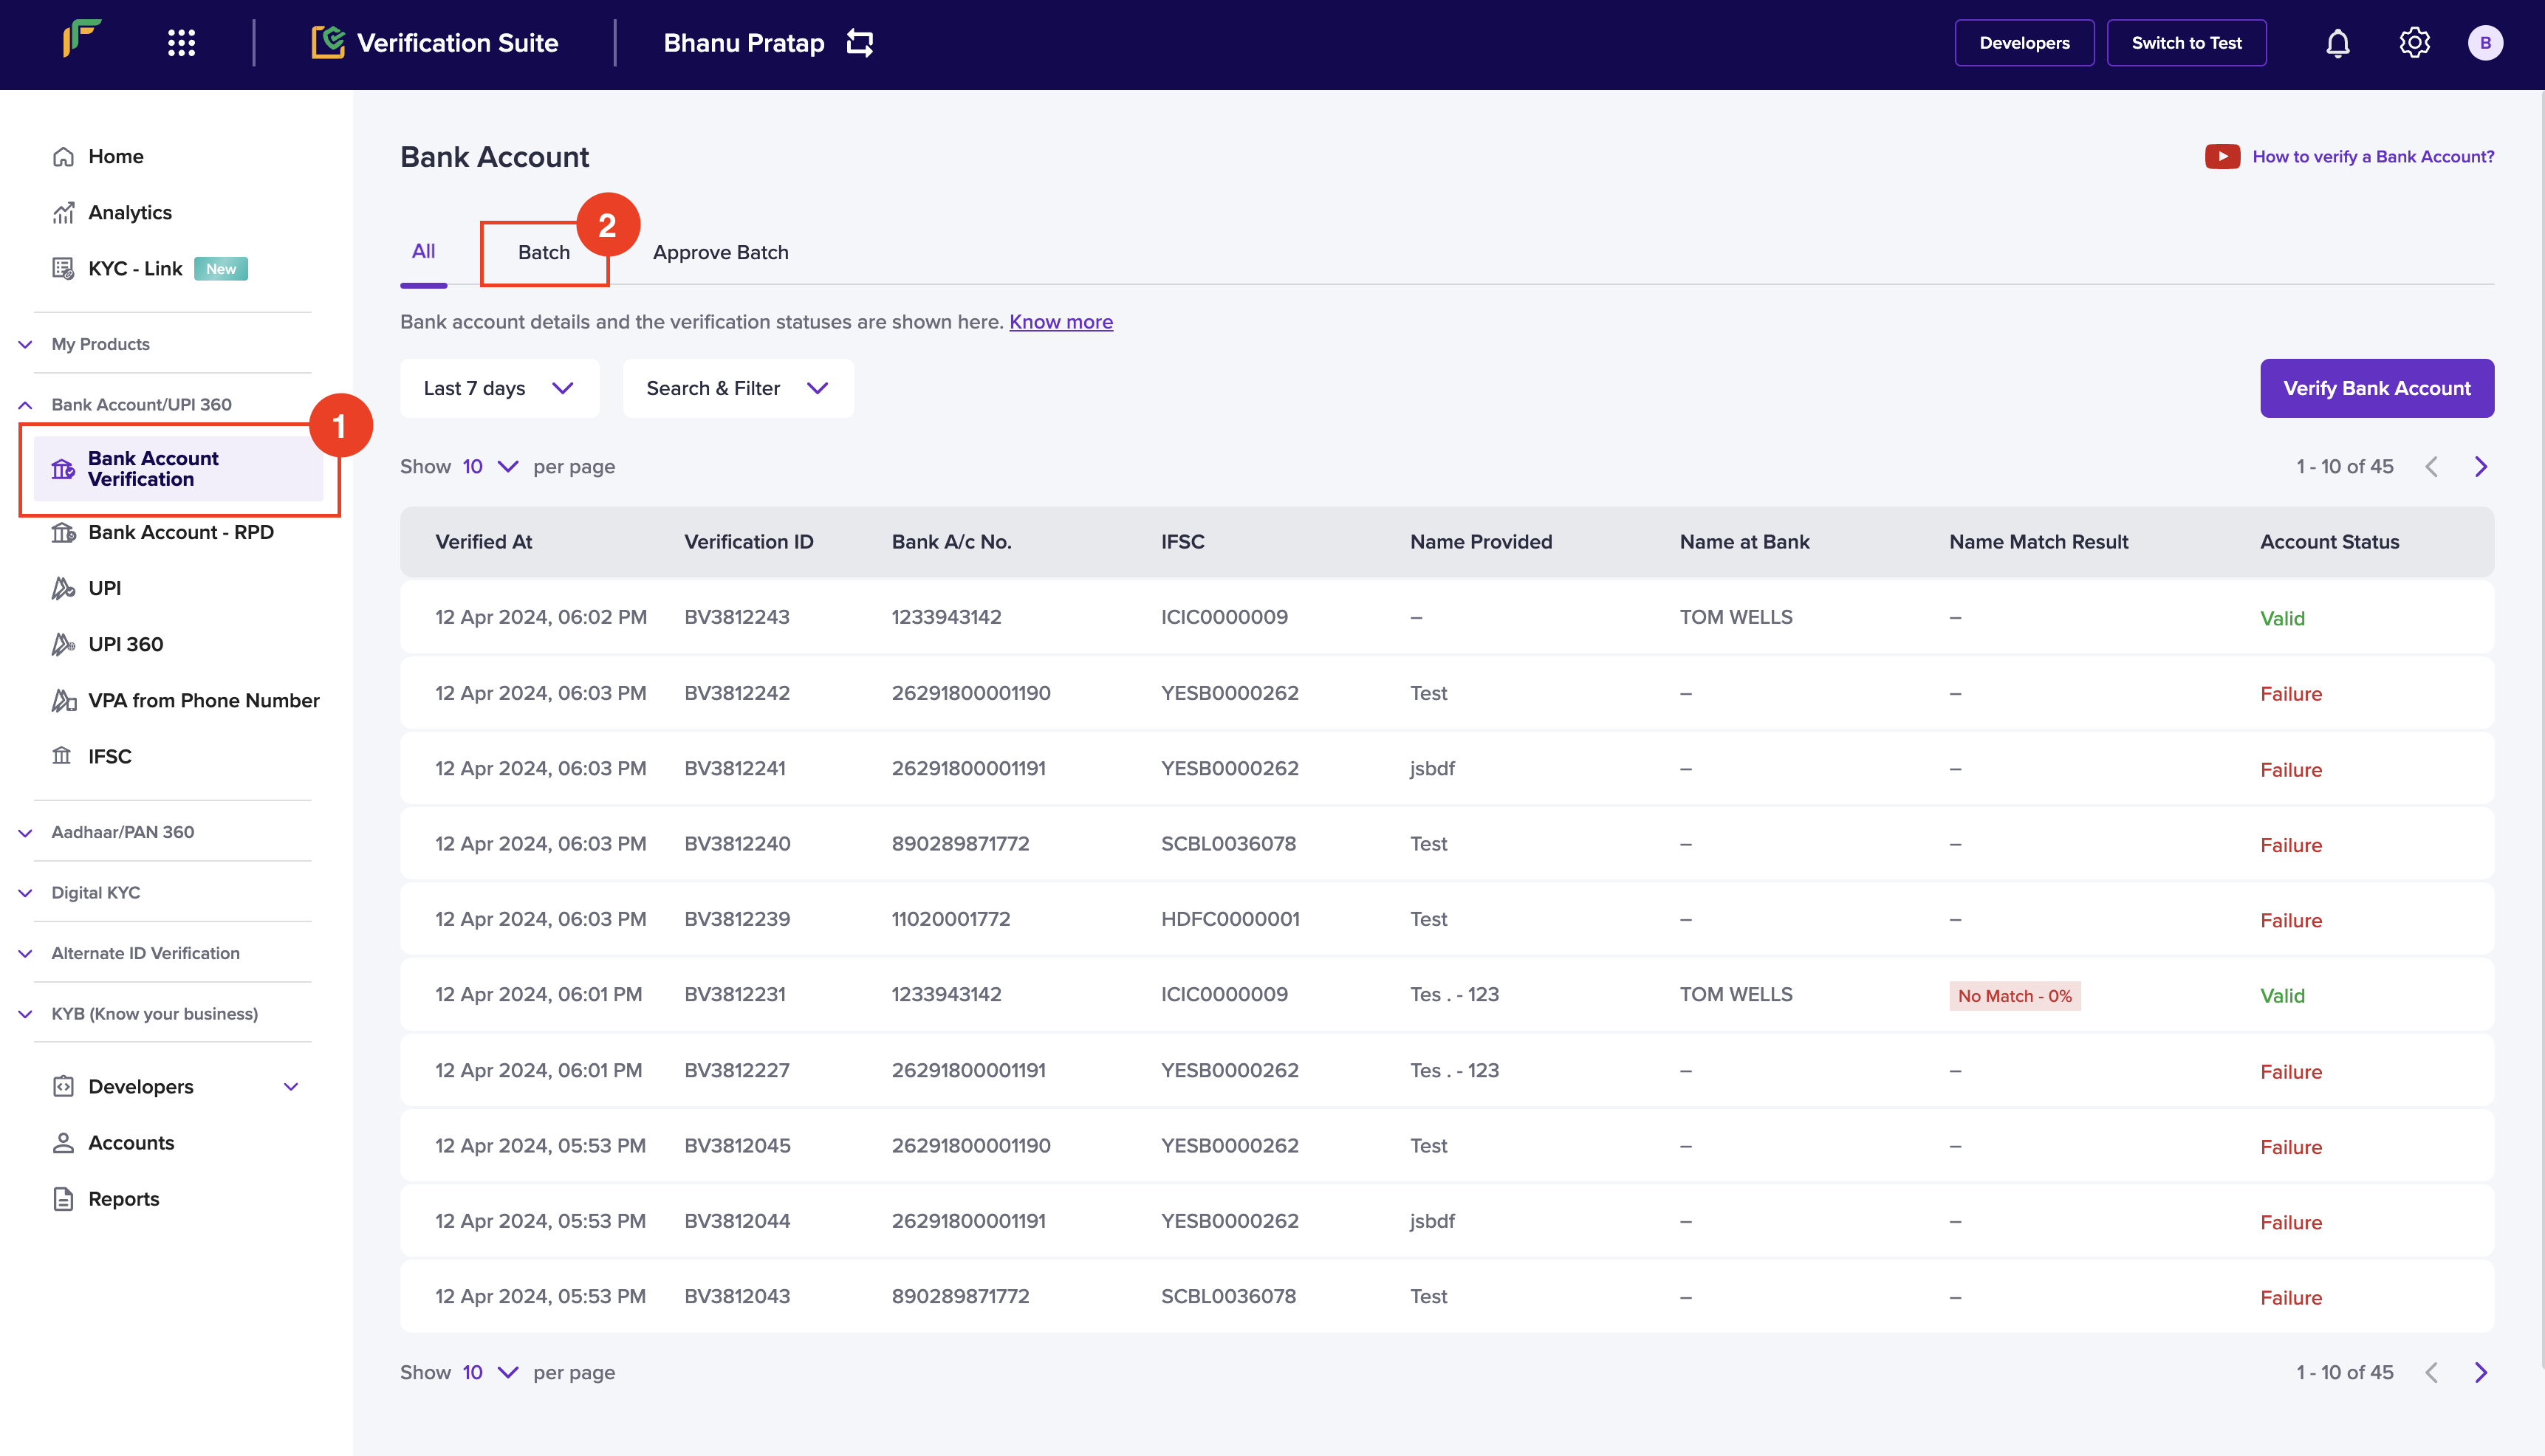
Task: Open the Last 7 days dropdown
Action: [499, 388]
